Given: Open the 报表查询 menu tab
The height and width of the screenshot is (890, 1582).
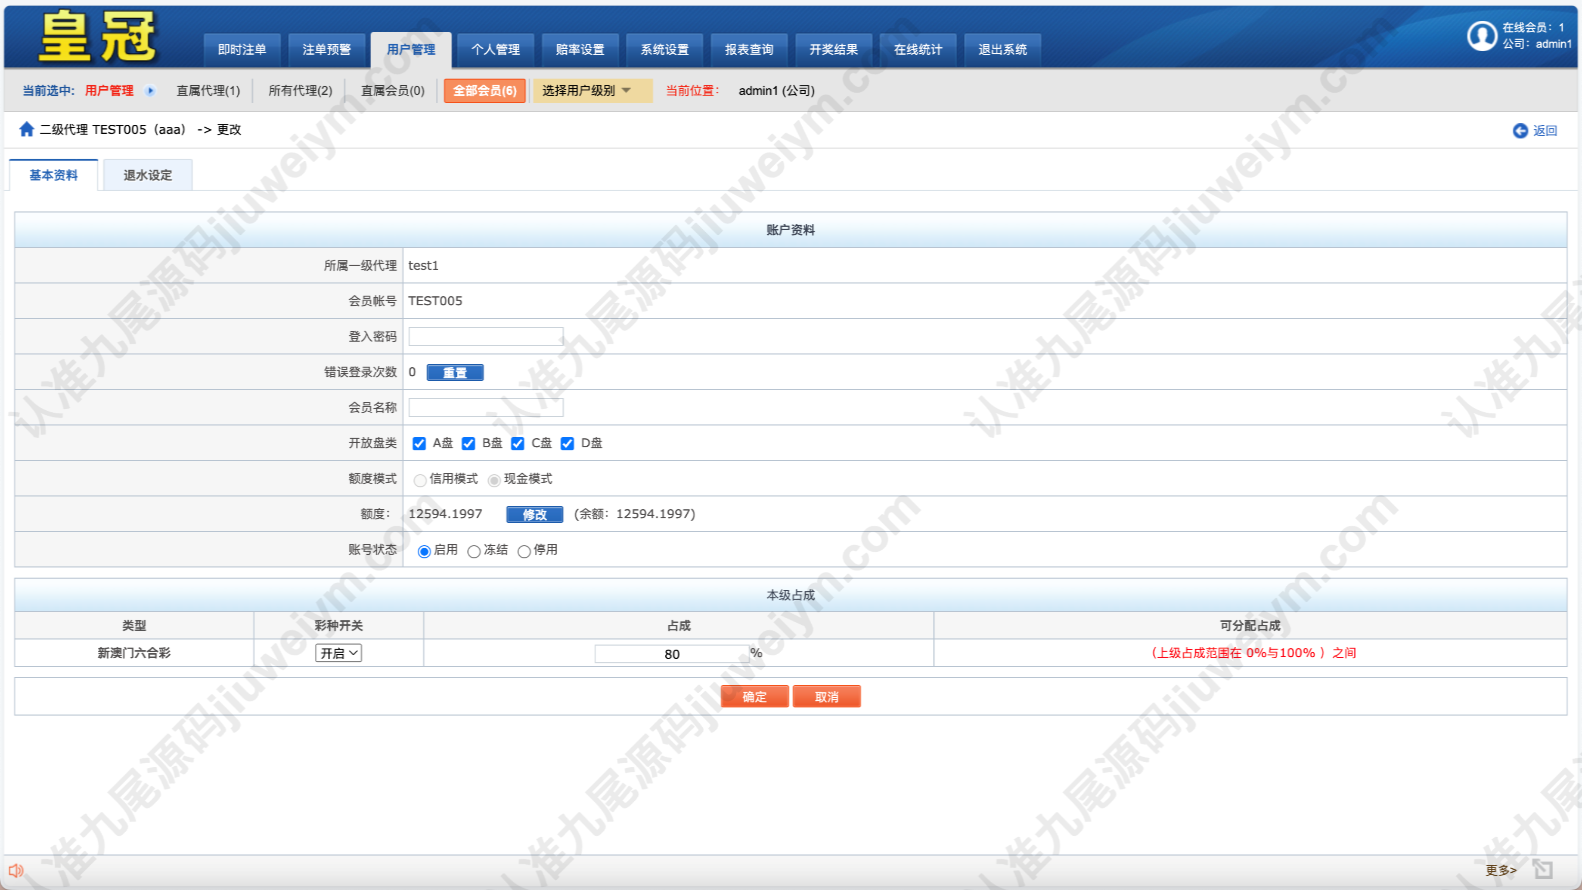Looking at the screenshot, I should (748, 50).
